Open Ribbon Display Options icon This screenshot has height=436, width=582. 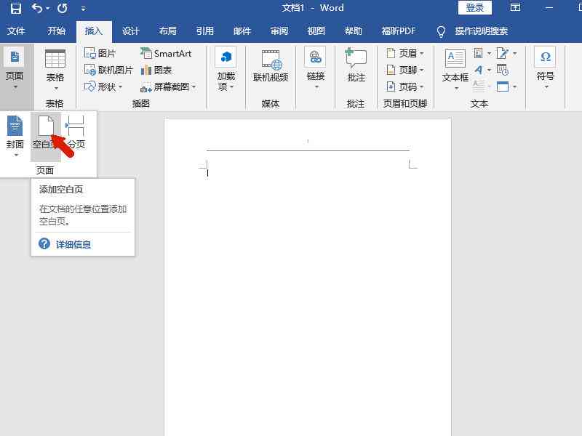click(x=515, y=7)
